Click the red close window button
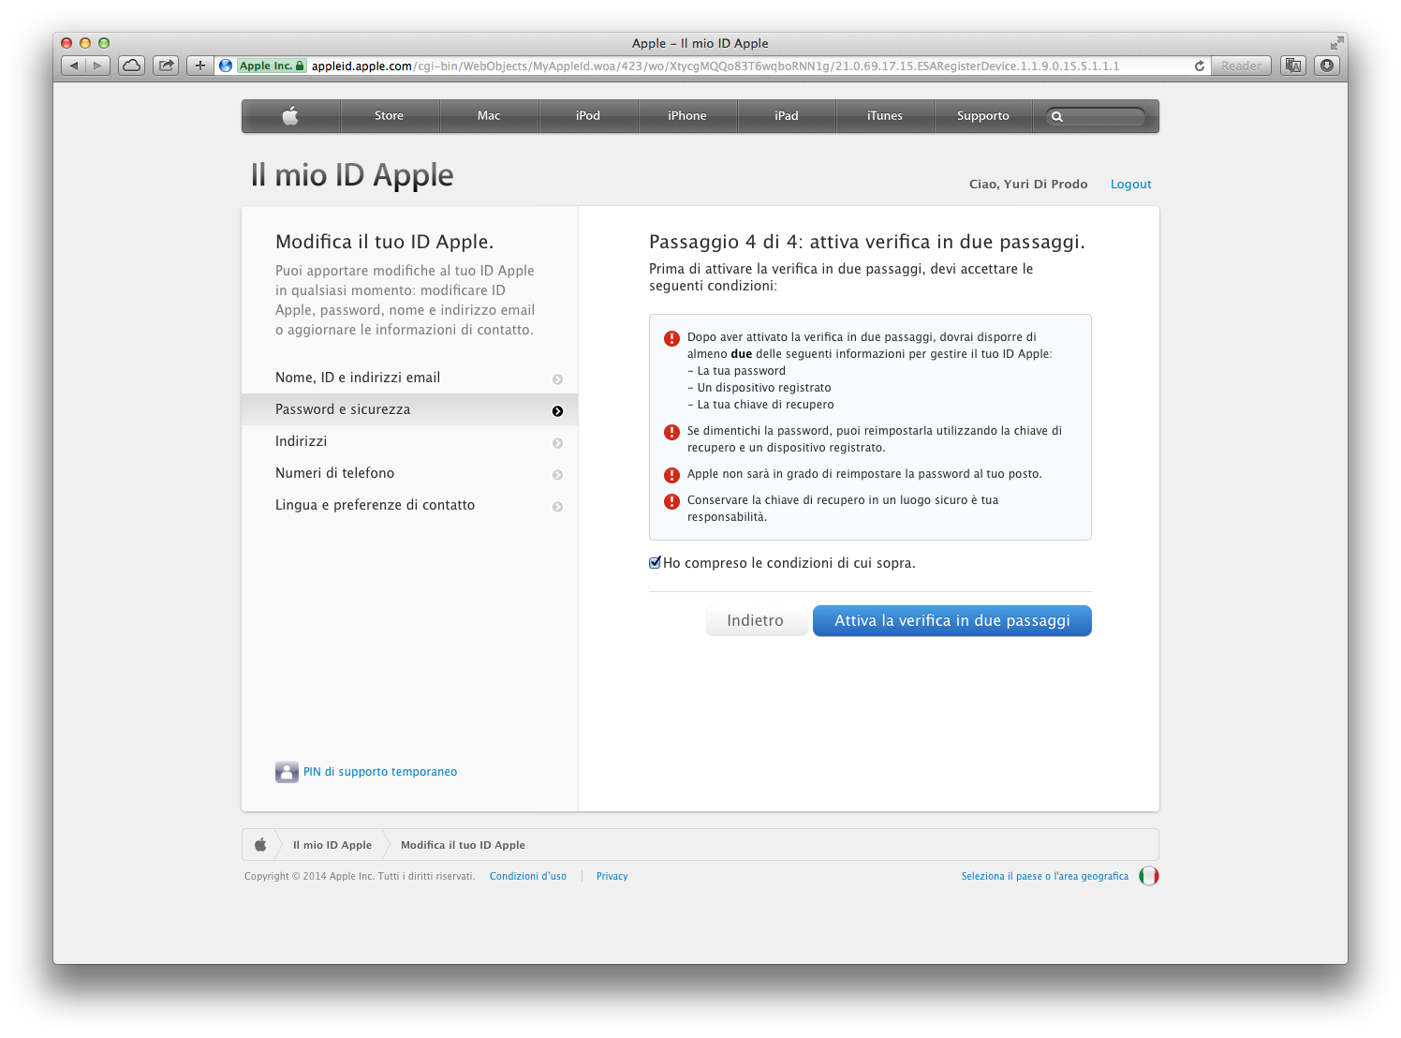Viewport: 1401px width, 1038px height. coord(66,43)
